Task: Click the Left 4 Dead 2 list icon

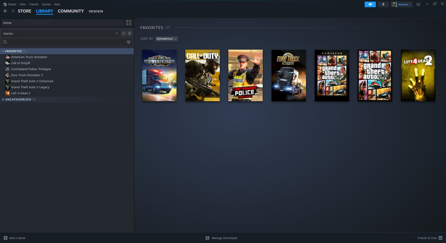Action: [x=8, y=93]
